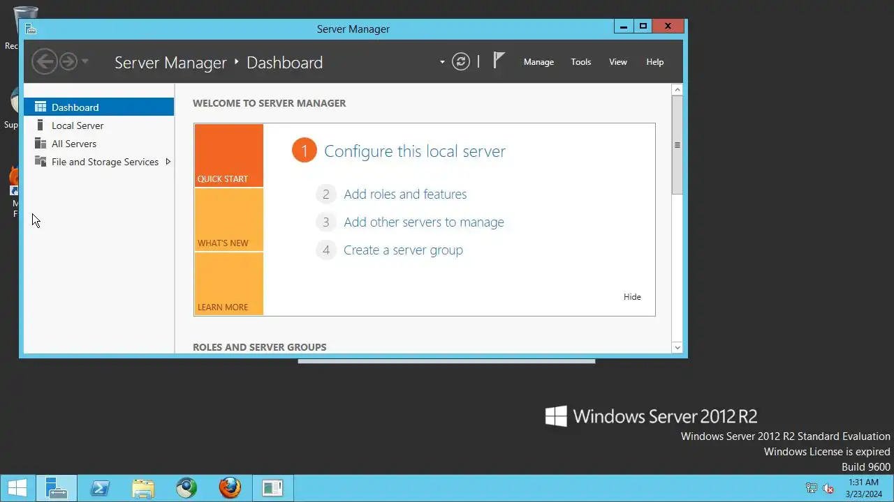This screenshot has height=502, width=894.
Task: Click the refresh icon in the header
Action: coord(461,61)
